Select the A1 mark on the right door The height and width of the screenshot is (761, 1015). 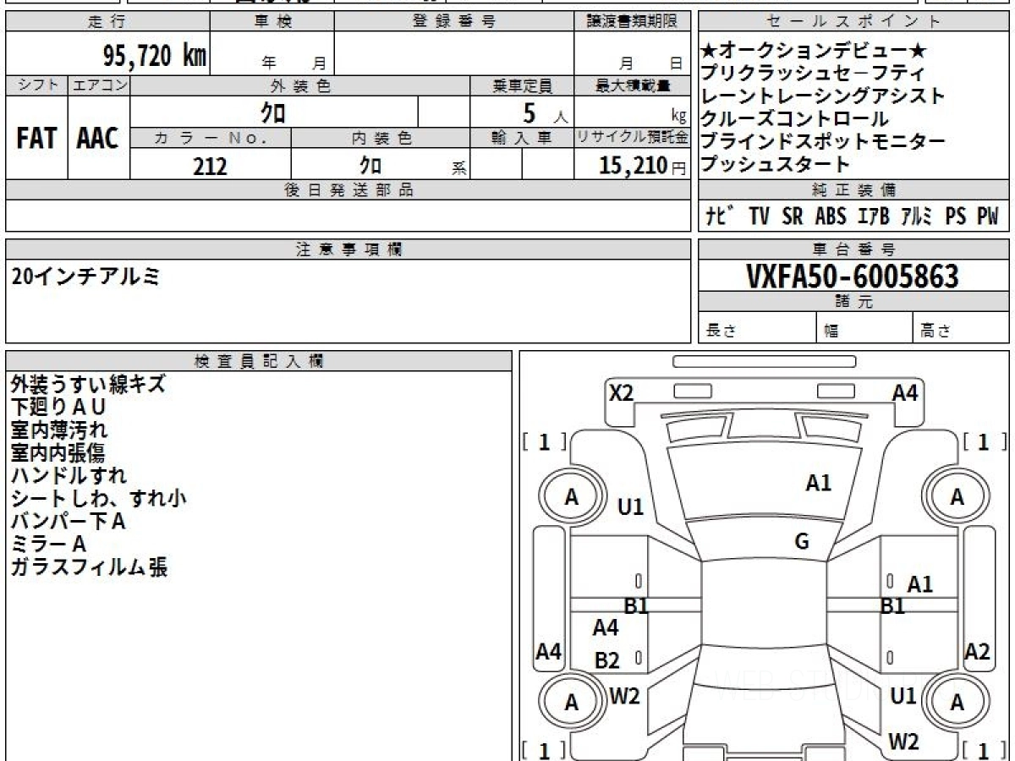click(919, 584)
